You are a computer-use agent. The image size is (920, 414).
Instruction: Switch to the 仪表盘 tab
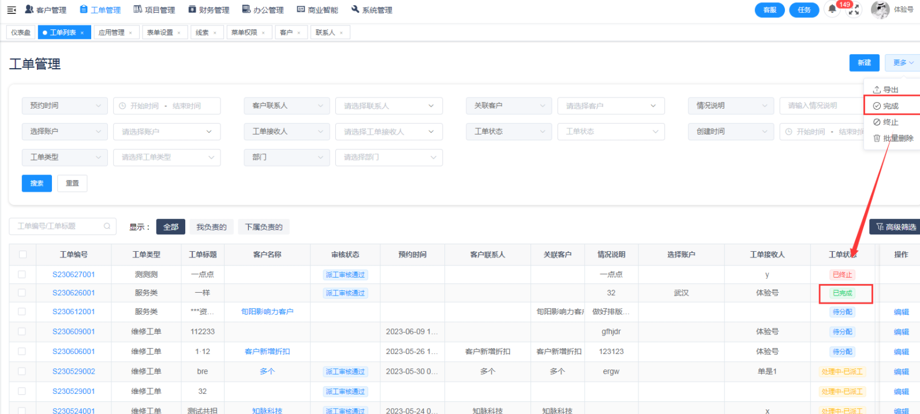[x=21, y=33]
